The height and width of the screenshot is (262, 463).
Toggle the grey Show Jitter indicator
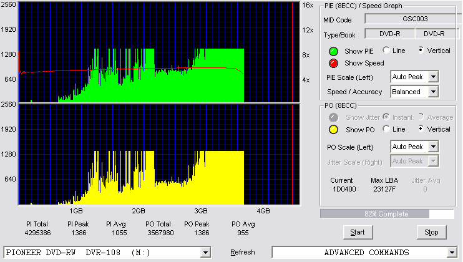click(333, 117)
